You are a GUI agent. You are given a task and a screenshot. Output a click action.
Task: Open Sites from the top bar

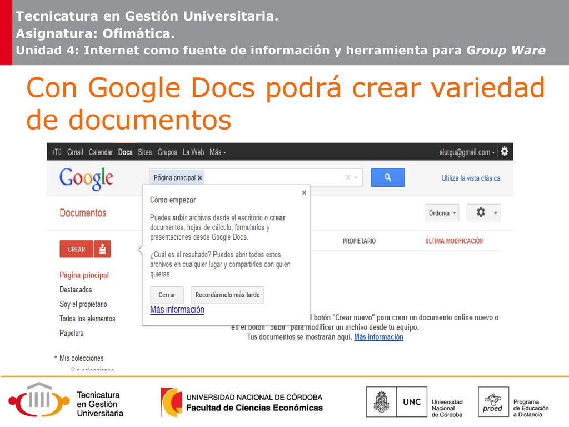pos(145,152)
